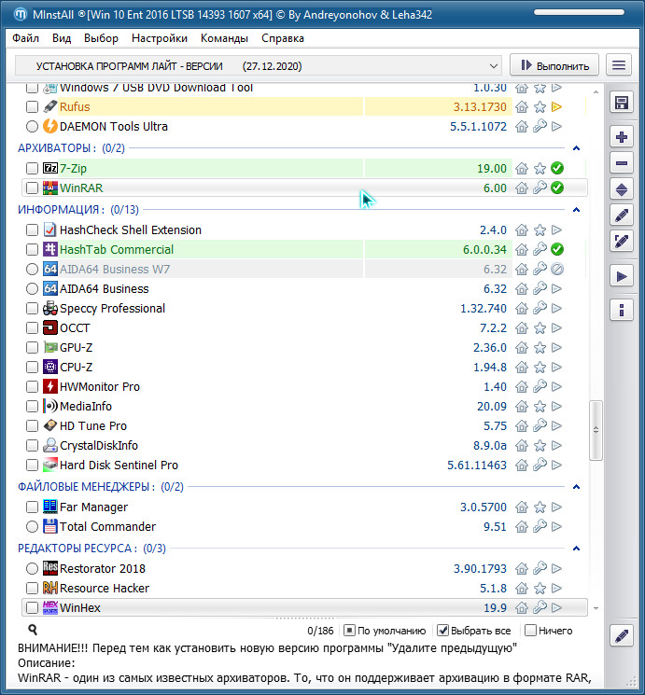The image size is (645, 695).
Task: Click the scroll-down arrow of the list
Action: coord(596,608)
